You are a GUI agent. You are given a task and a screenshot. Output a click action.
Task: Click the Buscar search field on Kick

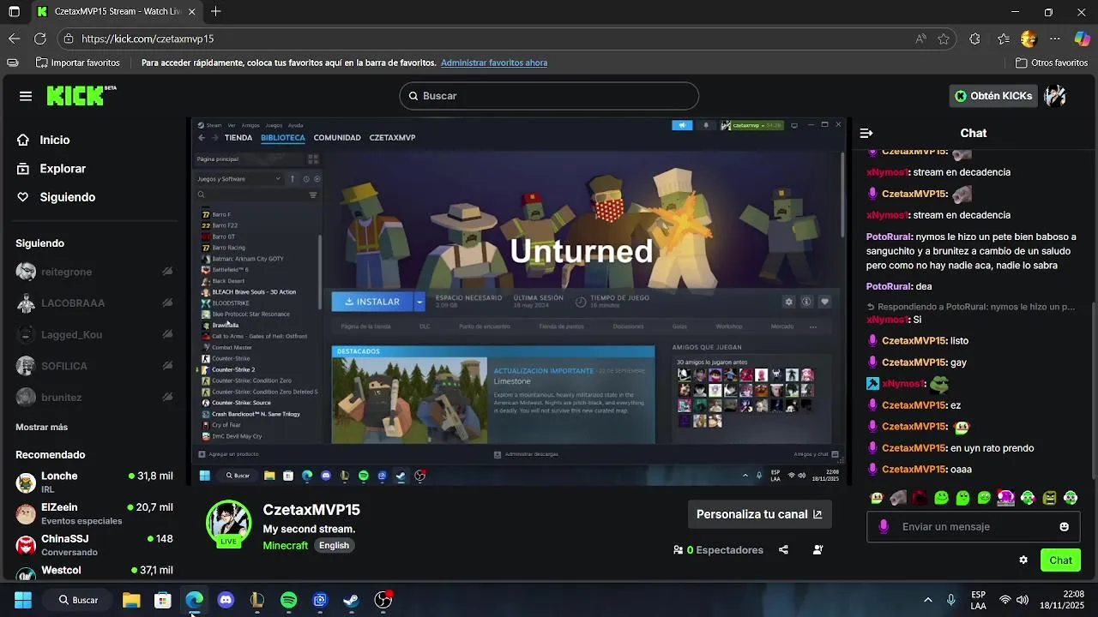549,96
